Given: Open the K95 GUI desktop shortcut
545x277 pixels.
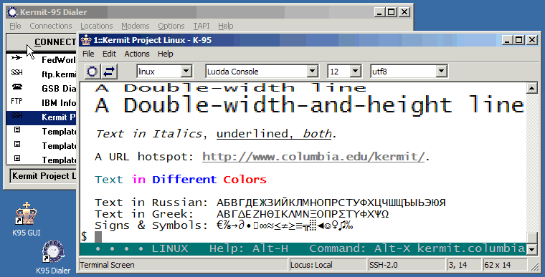Looking at the screenshot, I should point(27,219).
